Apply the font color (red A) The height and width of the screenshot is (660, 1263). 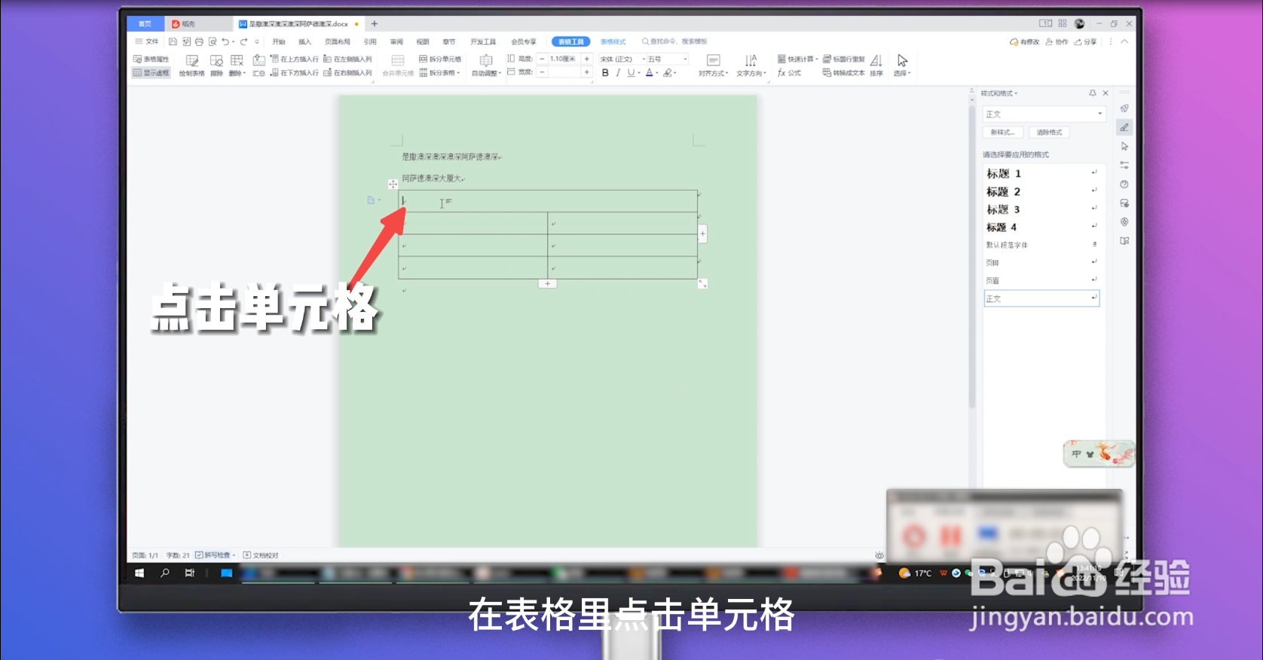coord(650,73)
